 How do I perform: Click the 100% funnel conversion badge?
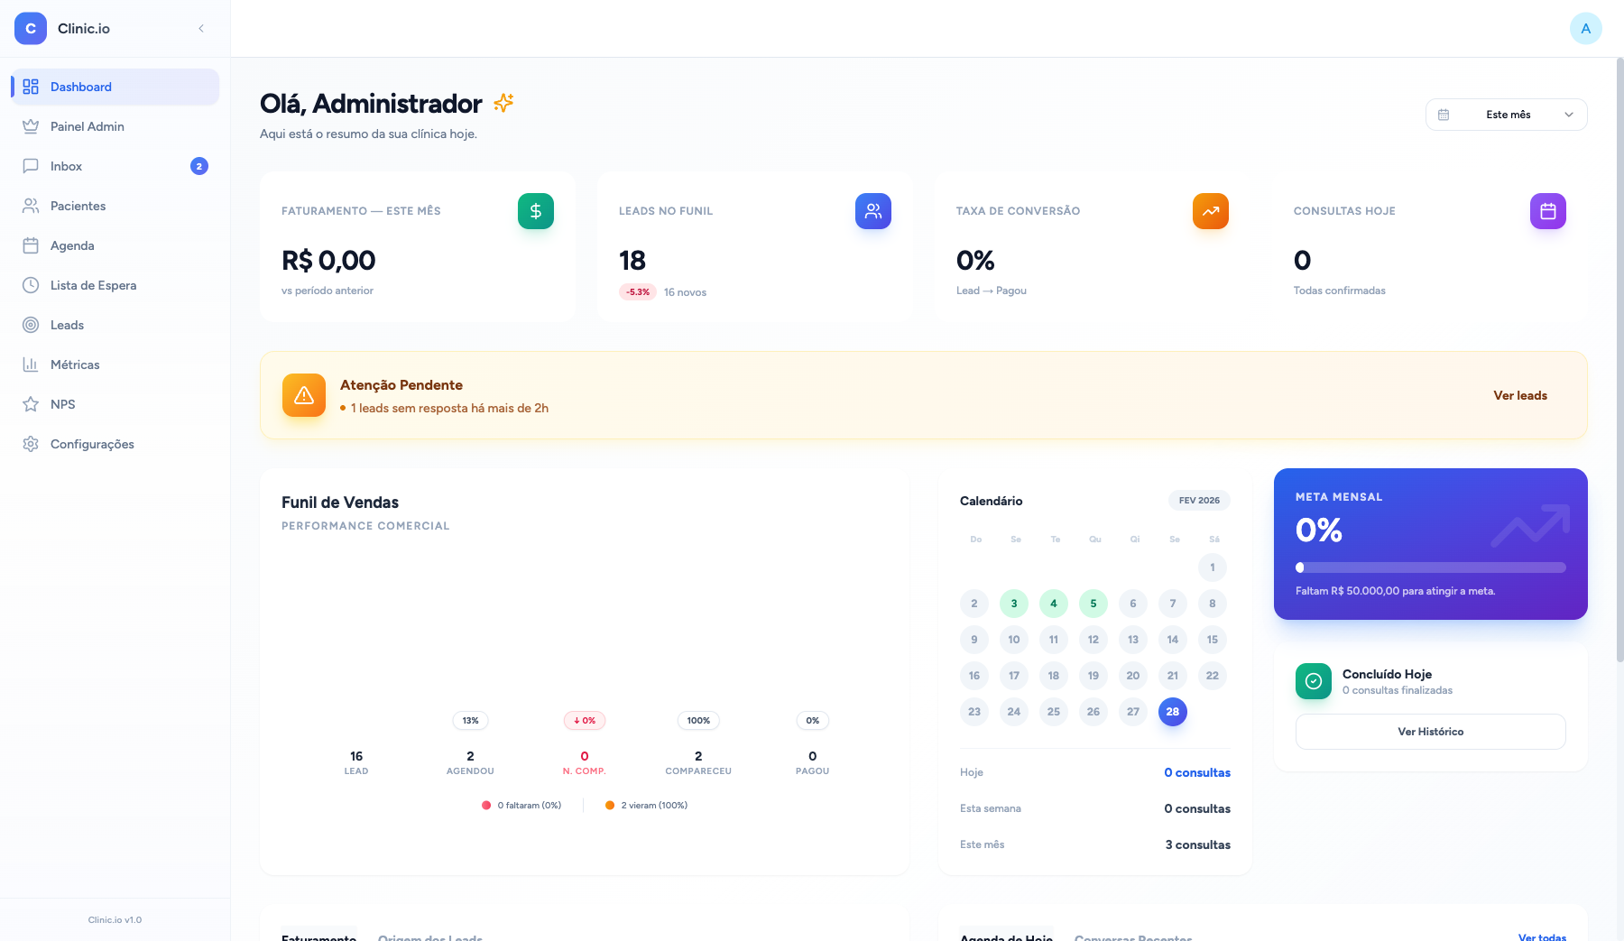(x=698, y=720)
